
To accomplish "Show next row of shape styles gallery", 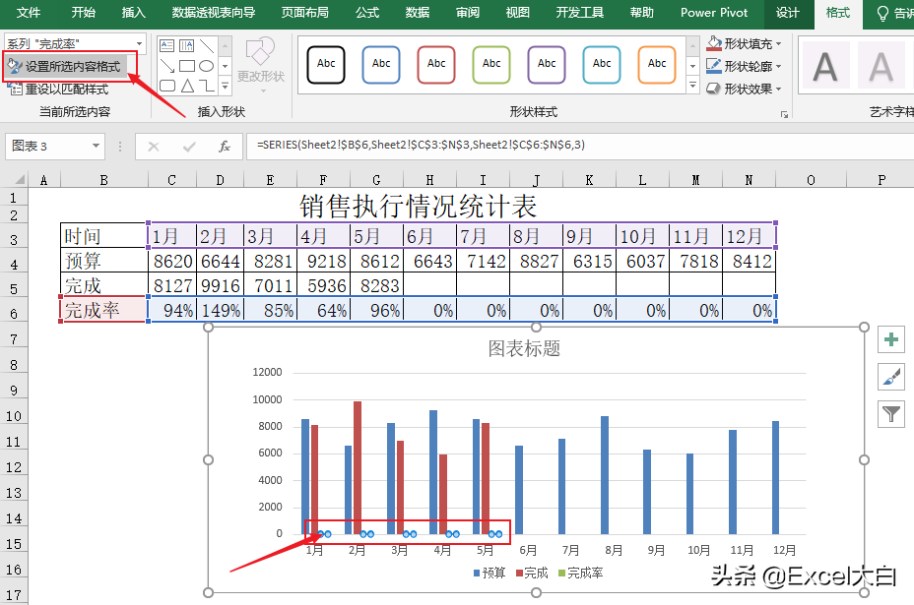I will click(692, 66).
